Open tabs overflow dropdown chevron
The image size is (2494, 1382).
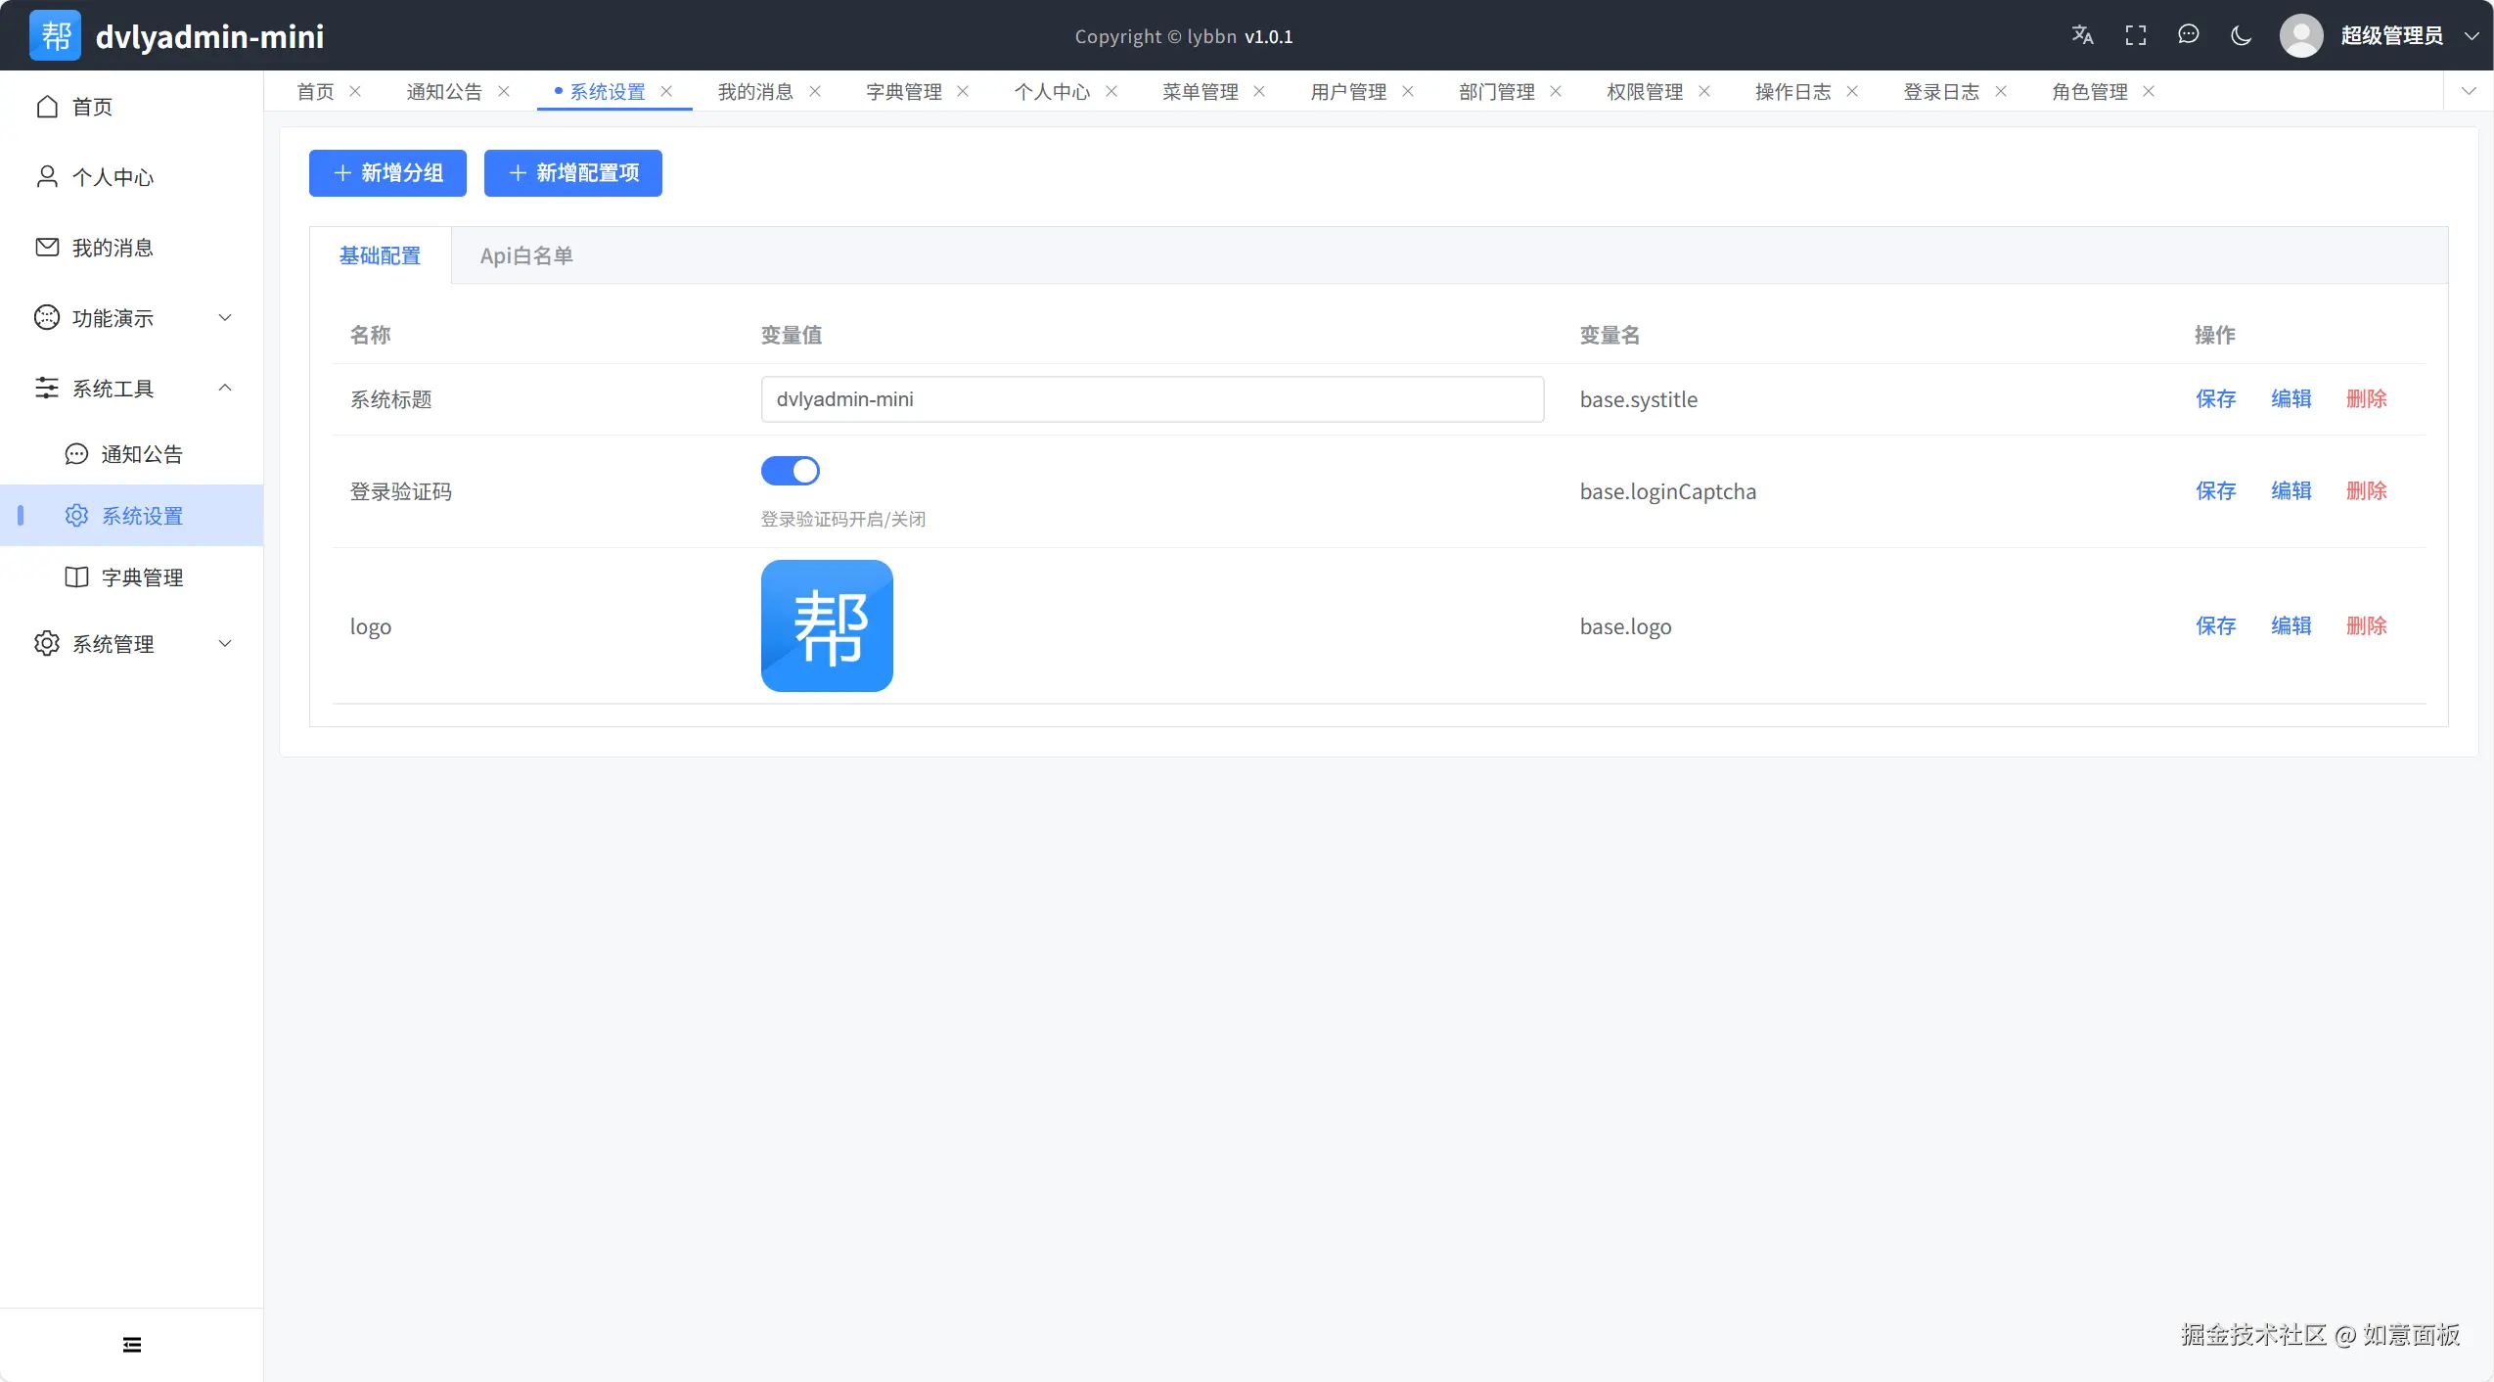tap(2469, 91)
